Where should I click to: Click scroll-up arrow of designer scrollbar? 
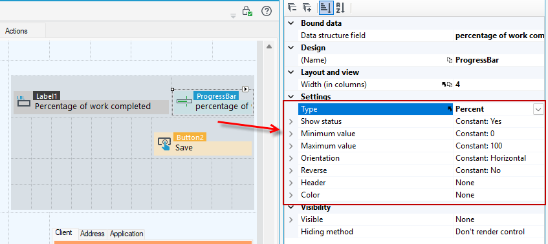(269, 46)
